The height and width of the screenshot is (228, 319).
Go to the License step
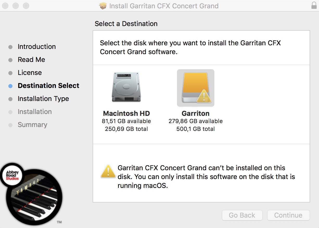coord(30,73)
